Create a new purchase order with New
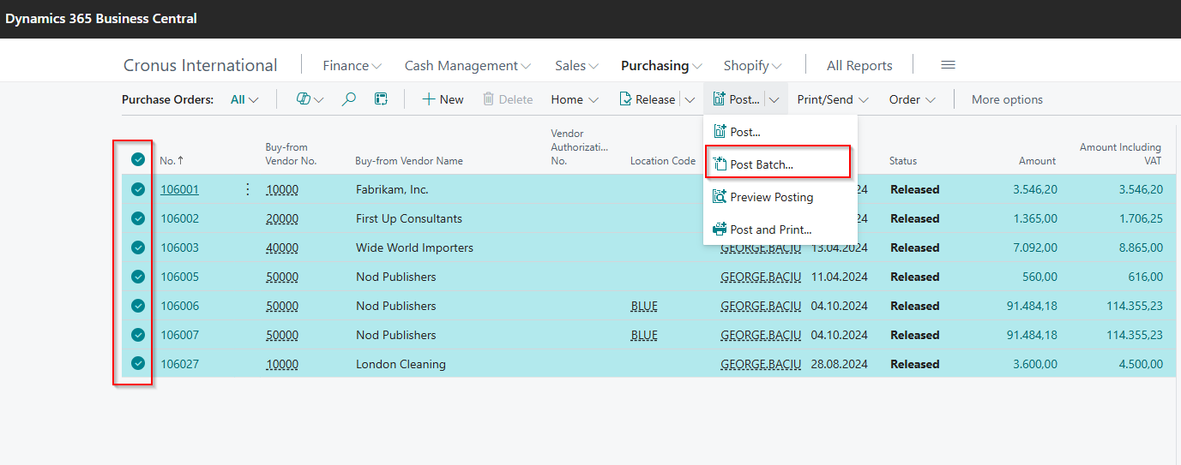 443,99
